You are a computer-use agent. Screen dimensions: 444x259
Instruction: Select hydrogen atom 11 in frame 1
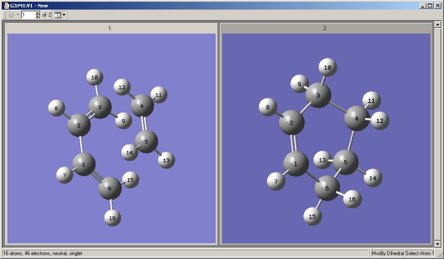click(x=159, y=95)
